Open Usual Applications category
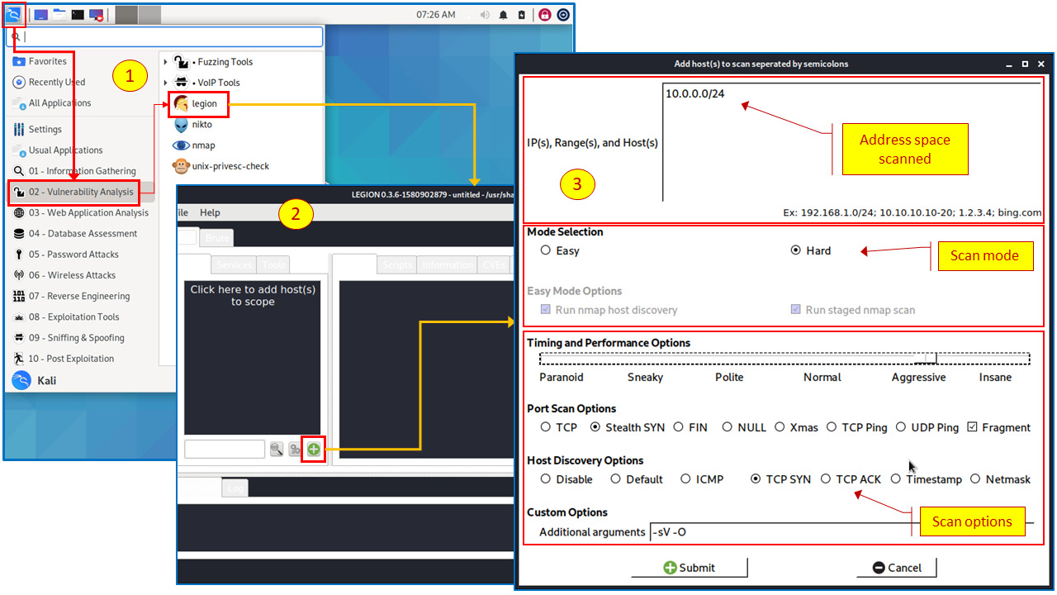This screenshot has height=595, width=1057. [58, 150]
